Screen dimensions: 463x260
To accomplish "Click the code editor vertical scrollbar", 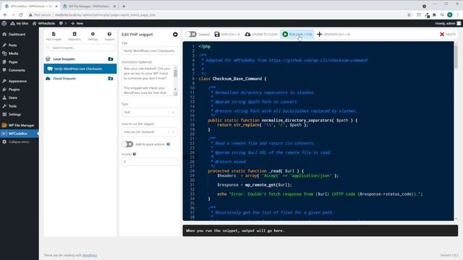I will [456, 131].
